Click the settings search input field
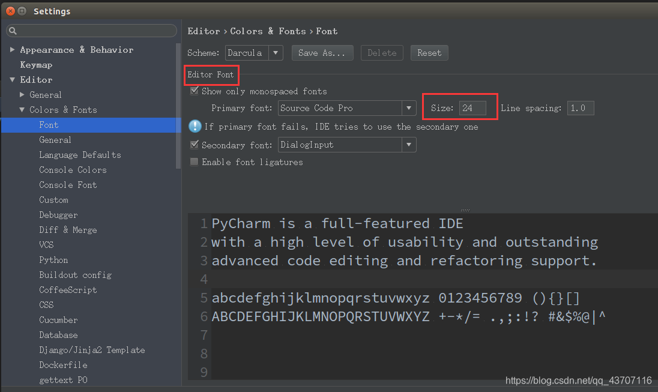Viewport: 658px width, 392px height. coord(91,31)
